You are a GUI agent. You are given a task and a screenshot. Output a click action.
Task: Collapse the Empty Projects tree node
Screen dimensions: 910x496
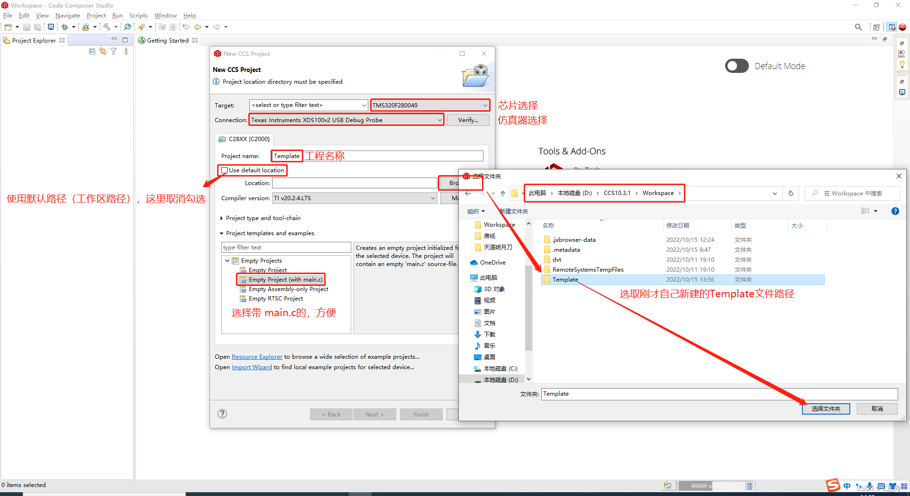coord(227,261)
